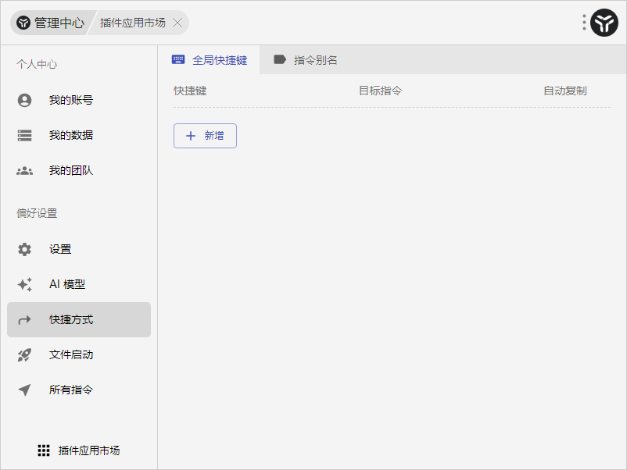Click the sparkle icon beside AI 模型

click(25, 284)
